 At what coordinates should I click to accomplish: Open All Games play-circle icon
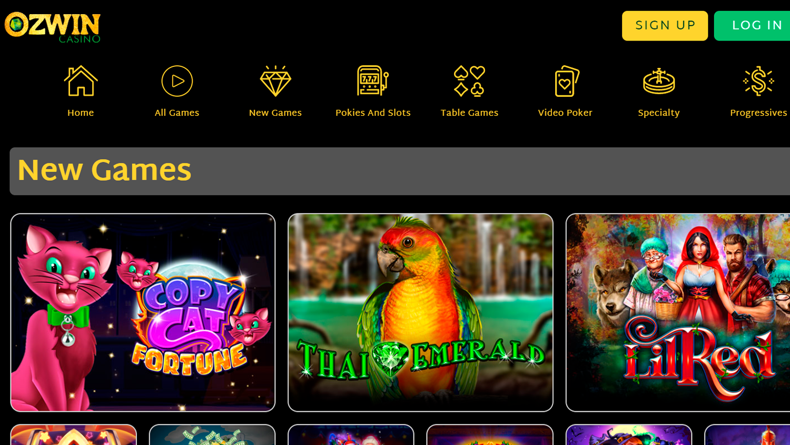tap(177, 81)
